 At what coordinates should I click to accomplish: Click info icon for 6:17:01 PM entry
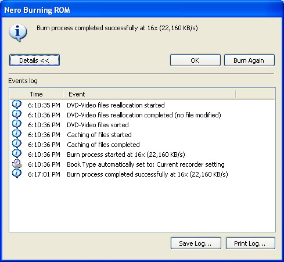point(17,174)
